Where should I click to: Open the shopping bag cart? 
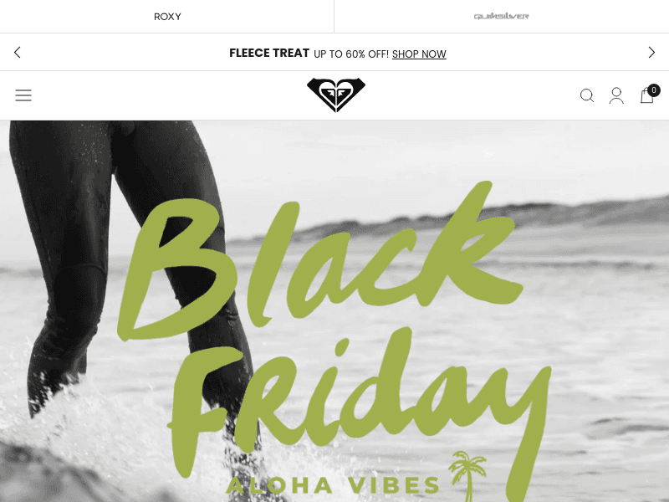[x=646, y=95]
